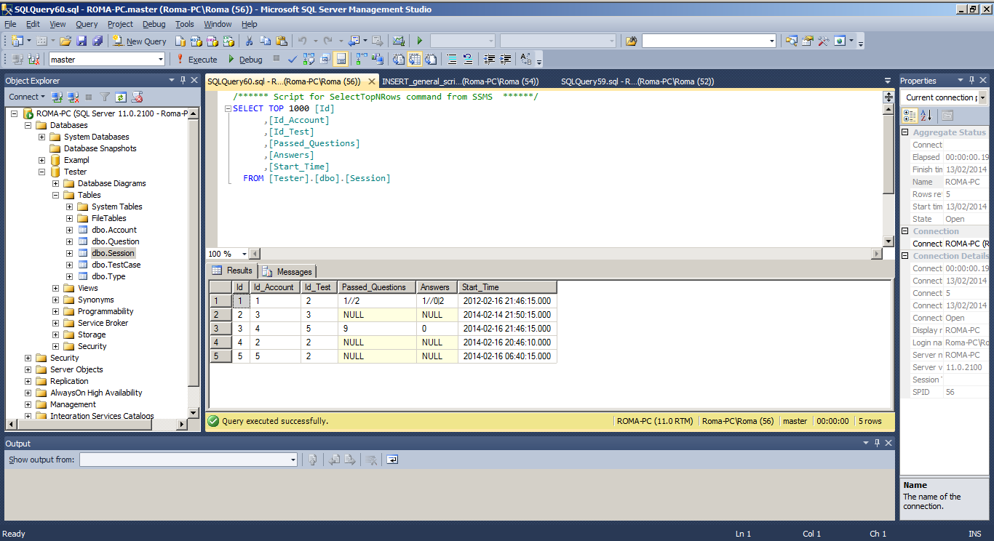The image size is (994, 541).
Task: Click the Analysis Services XMLA Query icon
Action: click(228, 41)
